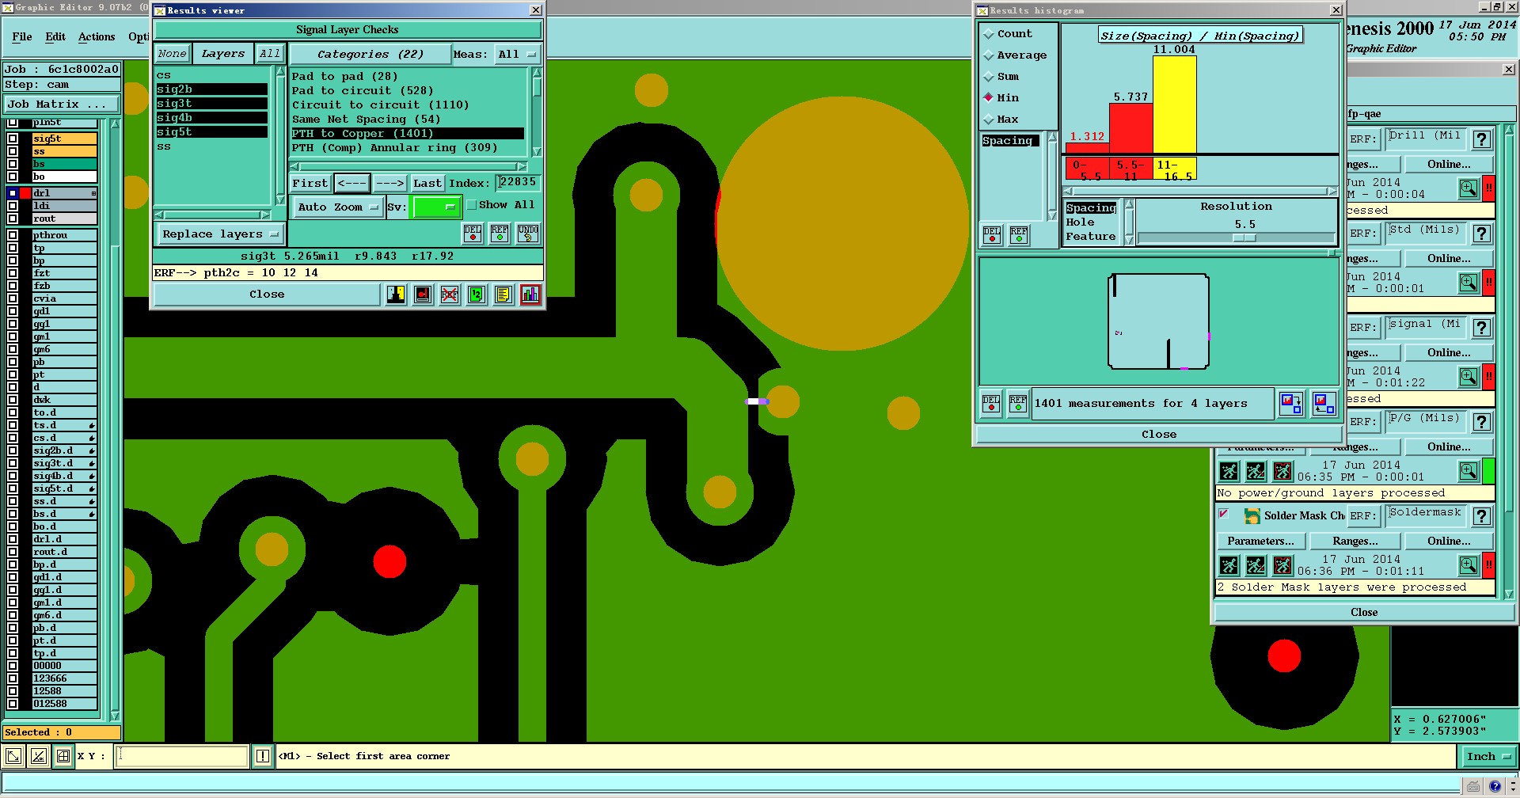Click red dot monitor icon in Results viewer
This screenshot has height=798, width=1520.
point(423,294)
